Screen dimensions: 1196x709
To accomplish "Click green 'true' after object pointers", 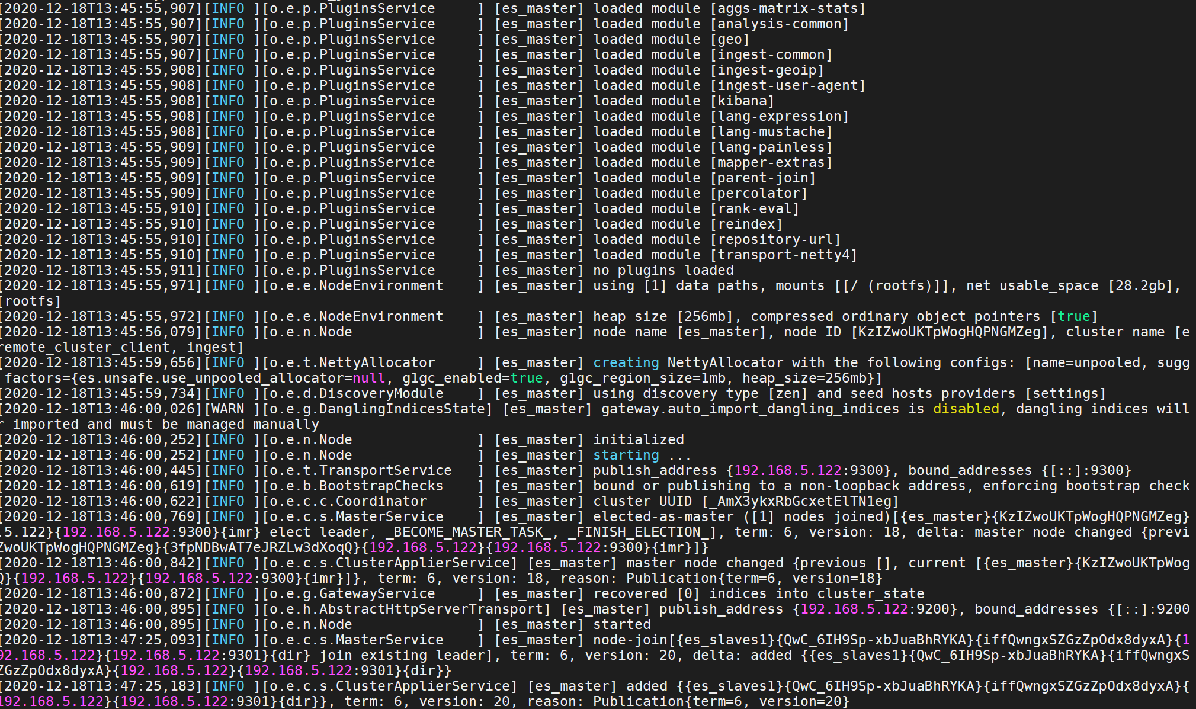I will click(1073, 317).
